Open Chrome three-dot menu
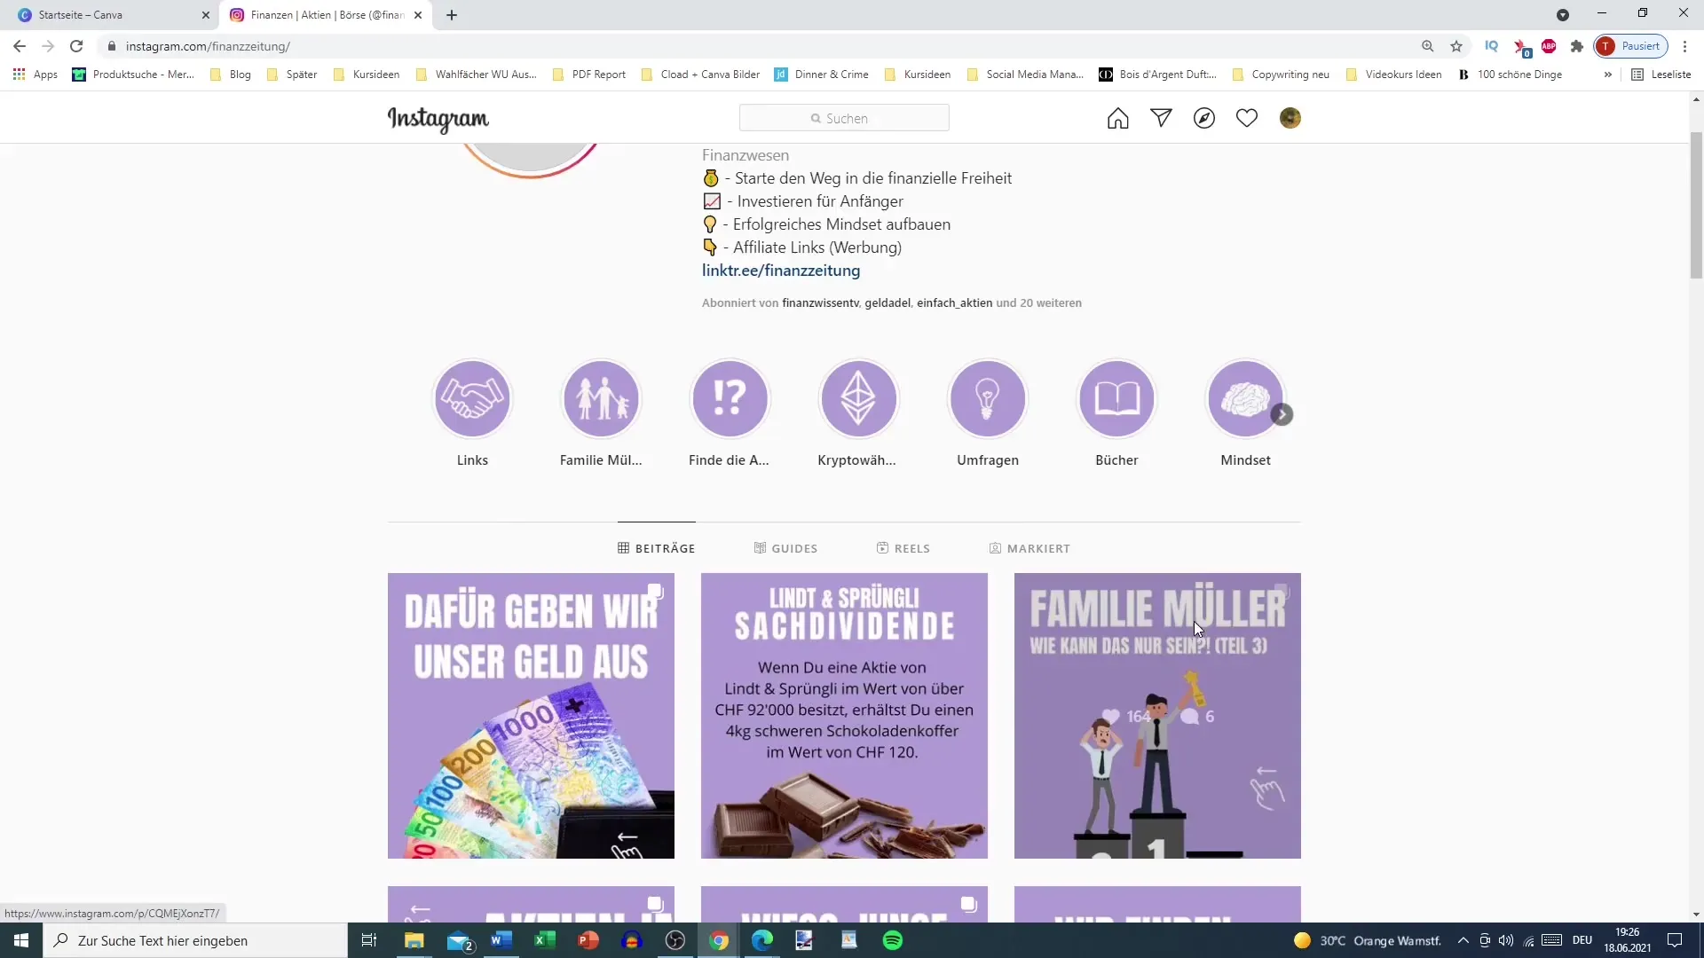The width and height of the screenshot is (1704, 958). coord(1684,46)
